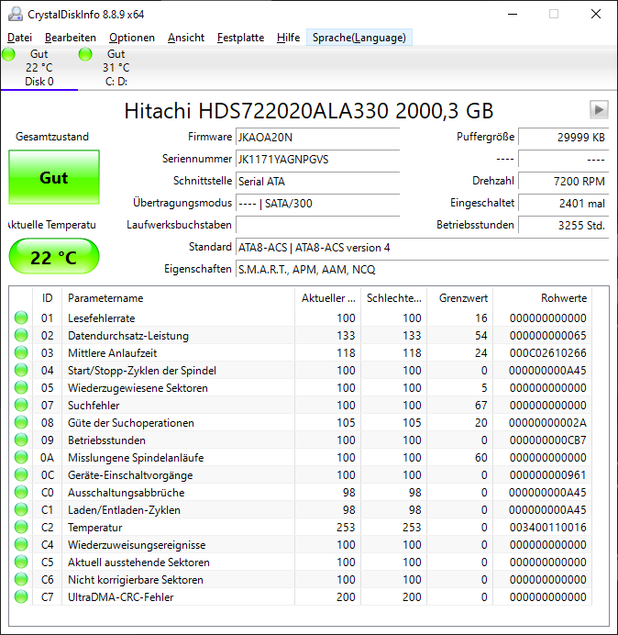Click status circle for Nicht korrigierbare Sektoren
Screen dimensions: 618x635
coord(21,579)
